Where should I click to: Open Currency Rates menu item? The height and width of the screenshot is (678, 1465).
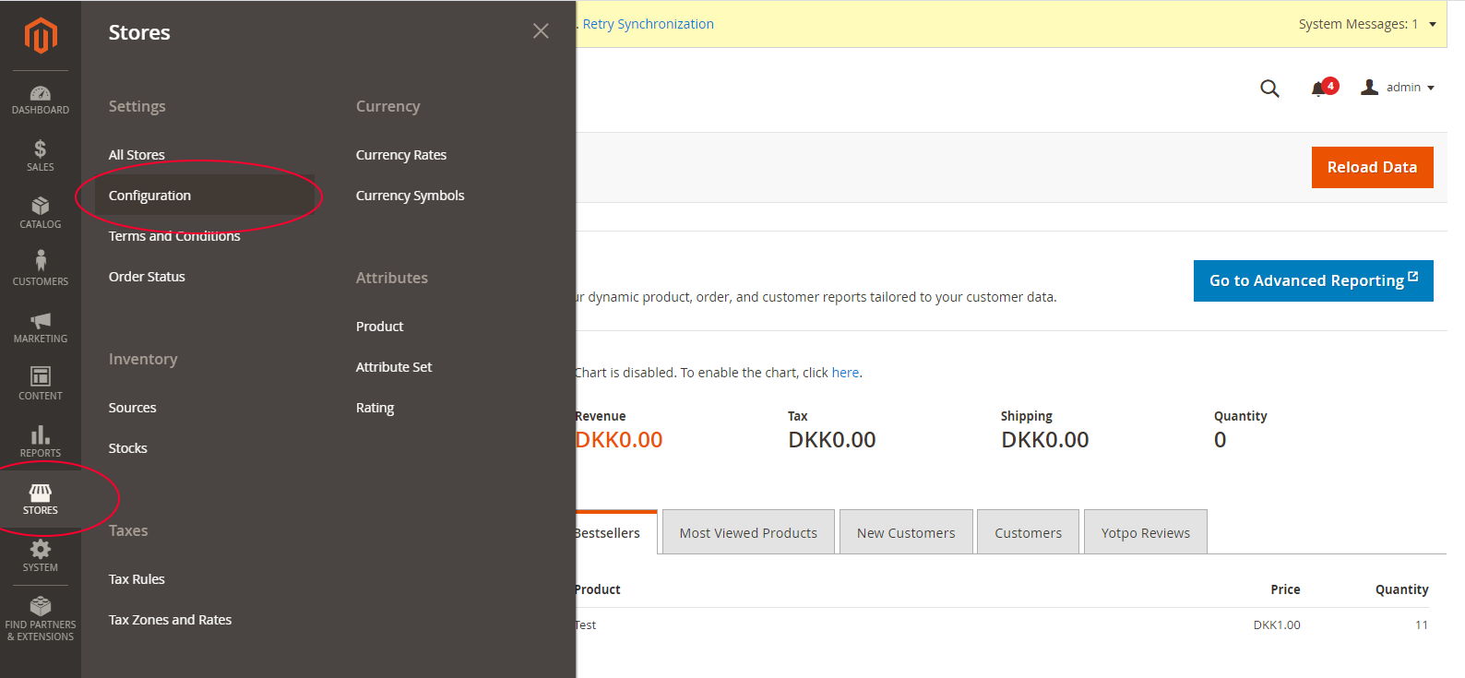[x=401, y=155]
